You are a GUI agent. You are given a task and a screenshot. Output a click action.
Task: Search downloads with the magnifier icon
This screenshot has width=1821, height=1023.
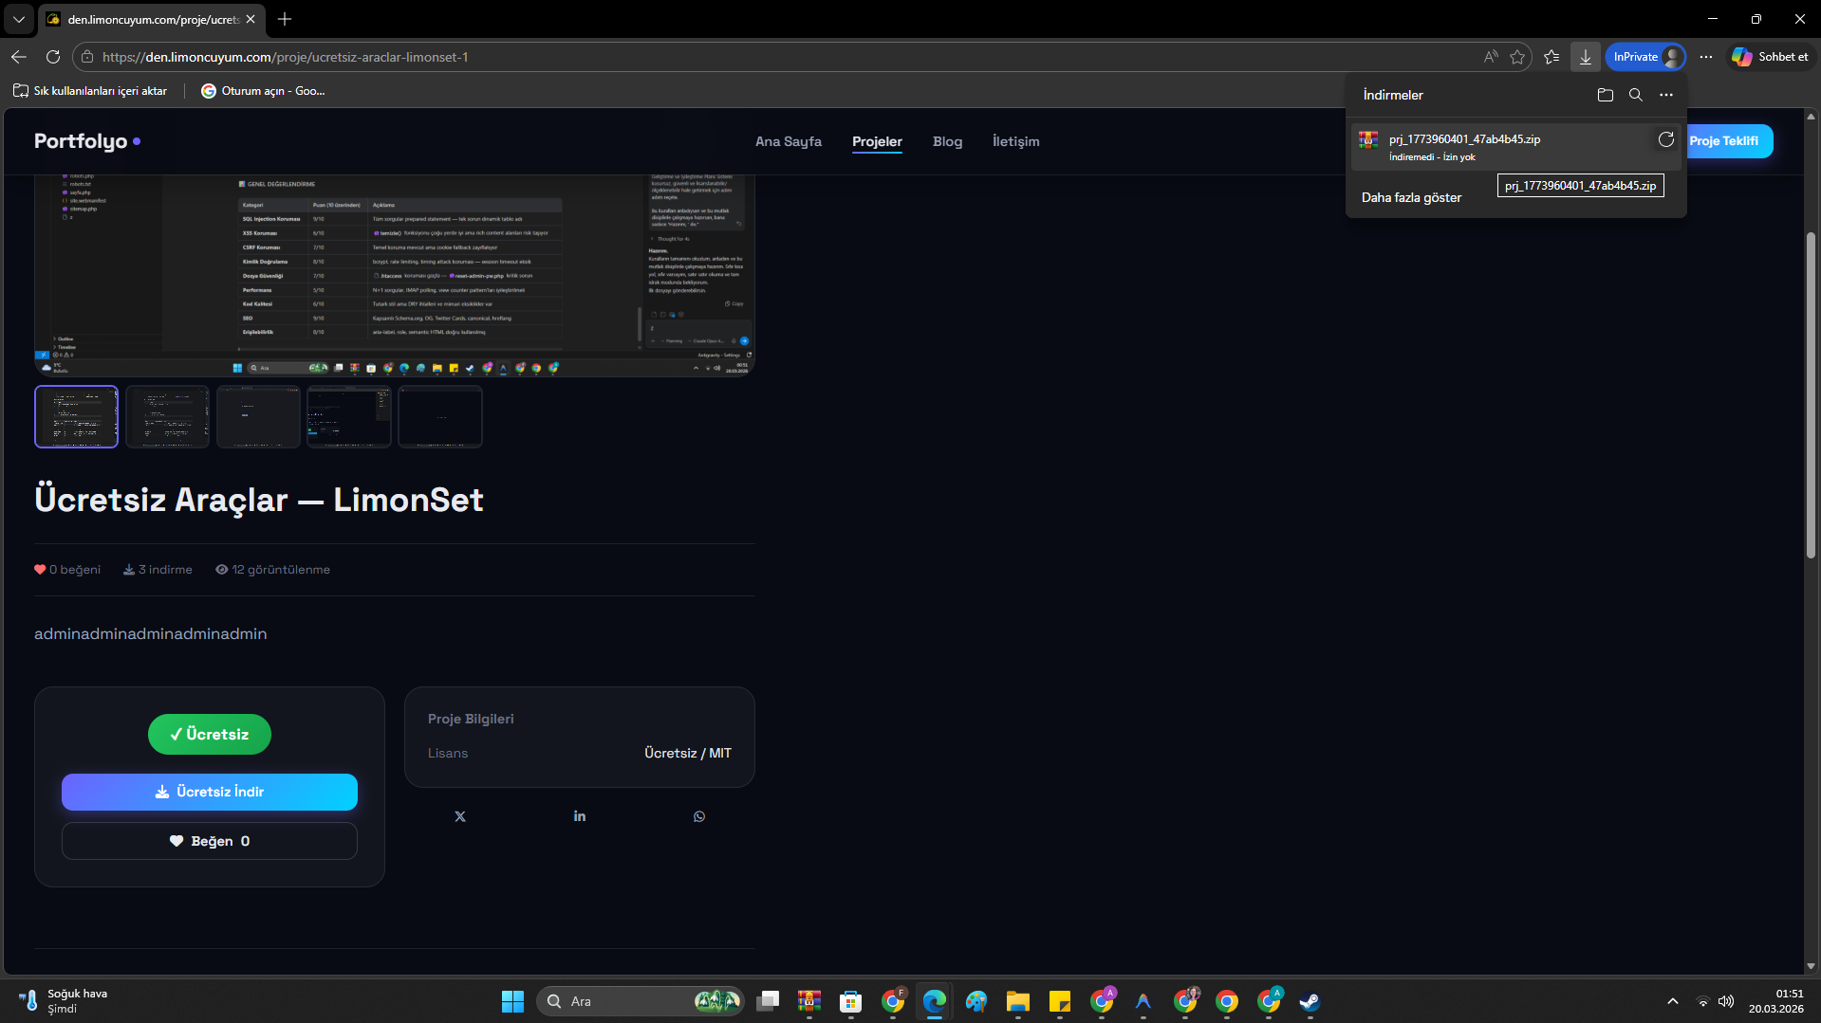(1635, 95)
